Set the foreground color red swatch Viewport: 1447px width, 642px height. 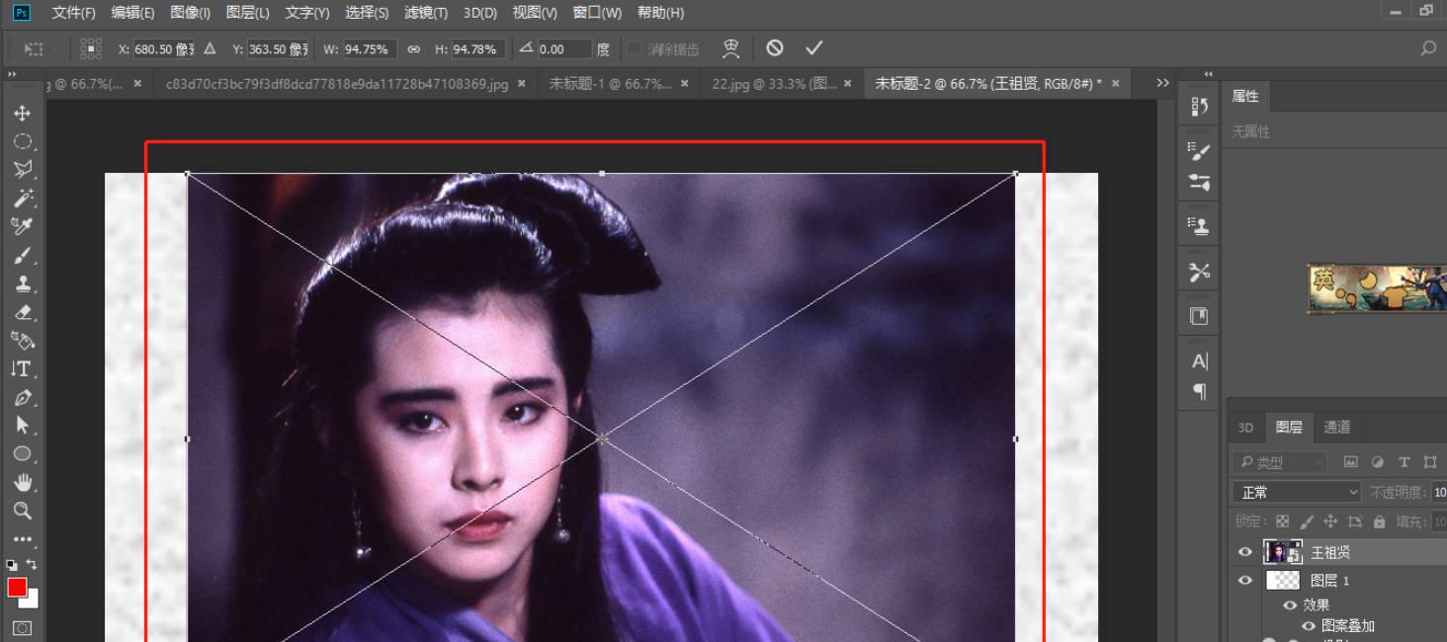click(x=17, y=588)
